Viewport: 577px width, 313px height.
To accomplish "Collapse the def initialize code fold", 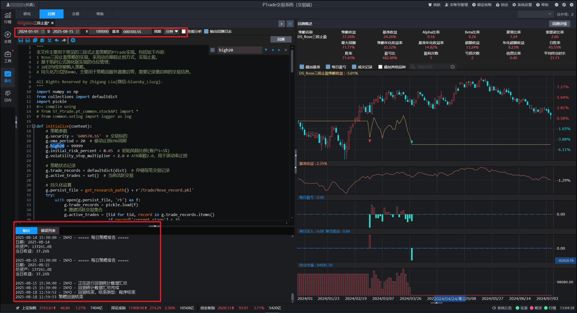I will coord(34,126).
